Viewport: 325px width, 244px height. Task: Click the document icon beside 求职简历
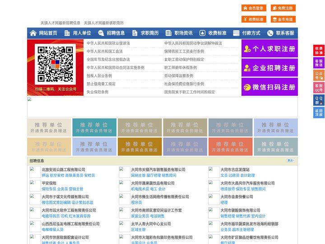point(135,33)
